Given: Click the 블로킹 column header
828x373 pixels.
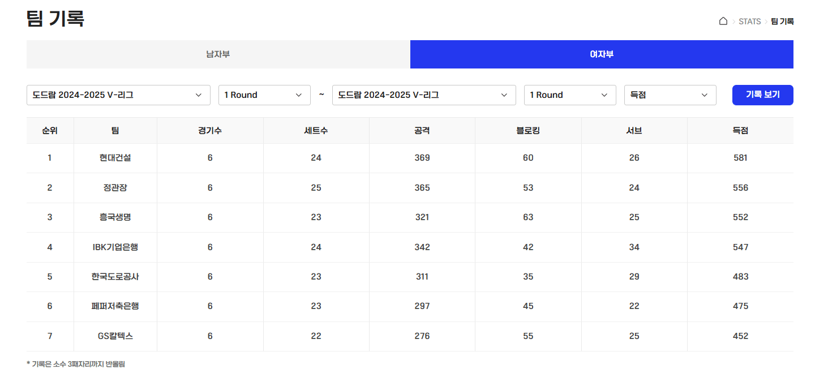Looking at the screenshot, I should [x=528, y=131].
